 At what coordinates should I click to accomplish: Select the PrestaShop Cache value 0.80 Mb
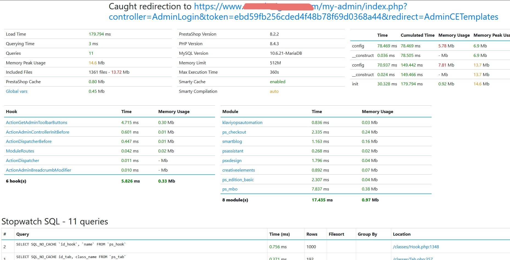[97, 82]
